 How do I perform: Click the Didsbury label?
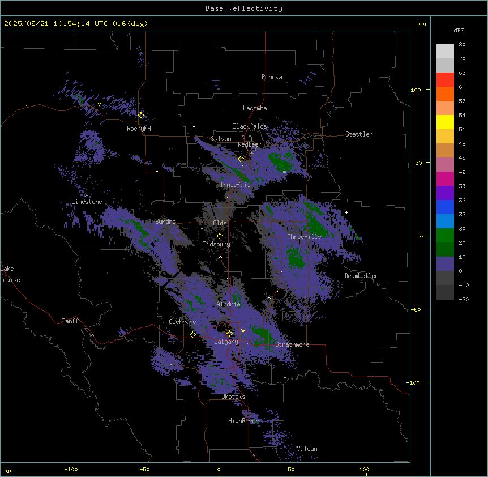[x=217, y=244]
